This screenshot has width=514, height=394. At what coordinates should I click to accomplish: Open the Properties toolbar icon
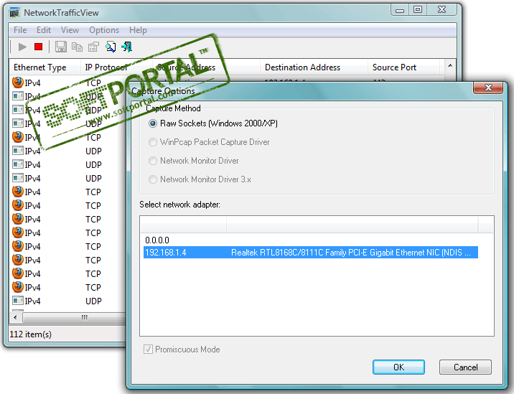pos(94,47)
